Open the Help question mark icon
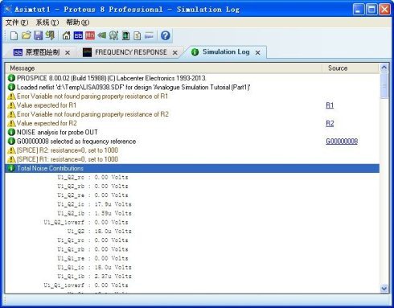Viewport: 394px width, 308px height. point(166,35)
